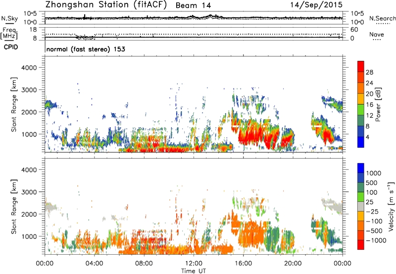Click the date '14/Sep/2015'
Image resolution: width=396 pixels, height=274 pixels.
point(316,5)
